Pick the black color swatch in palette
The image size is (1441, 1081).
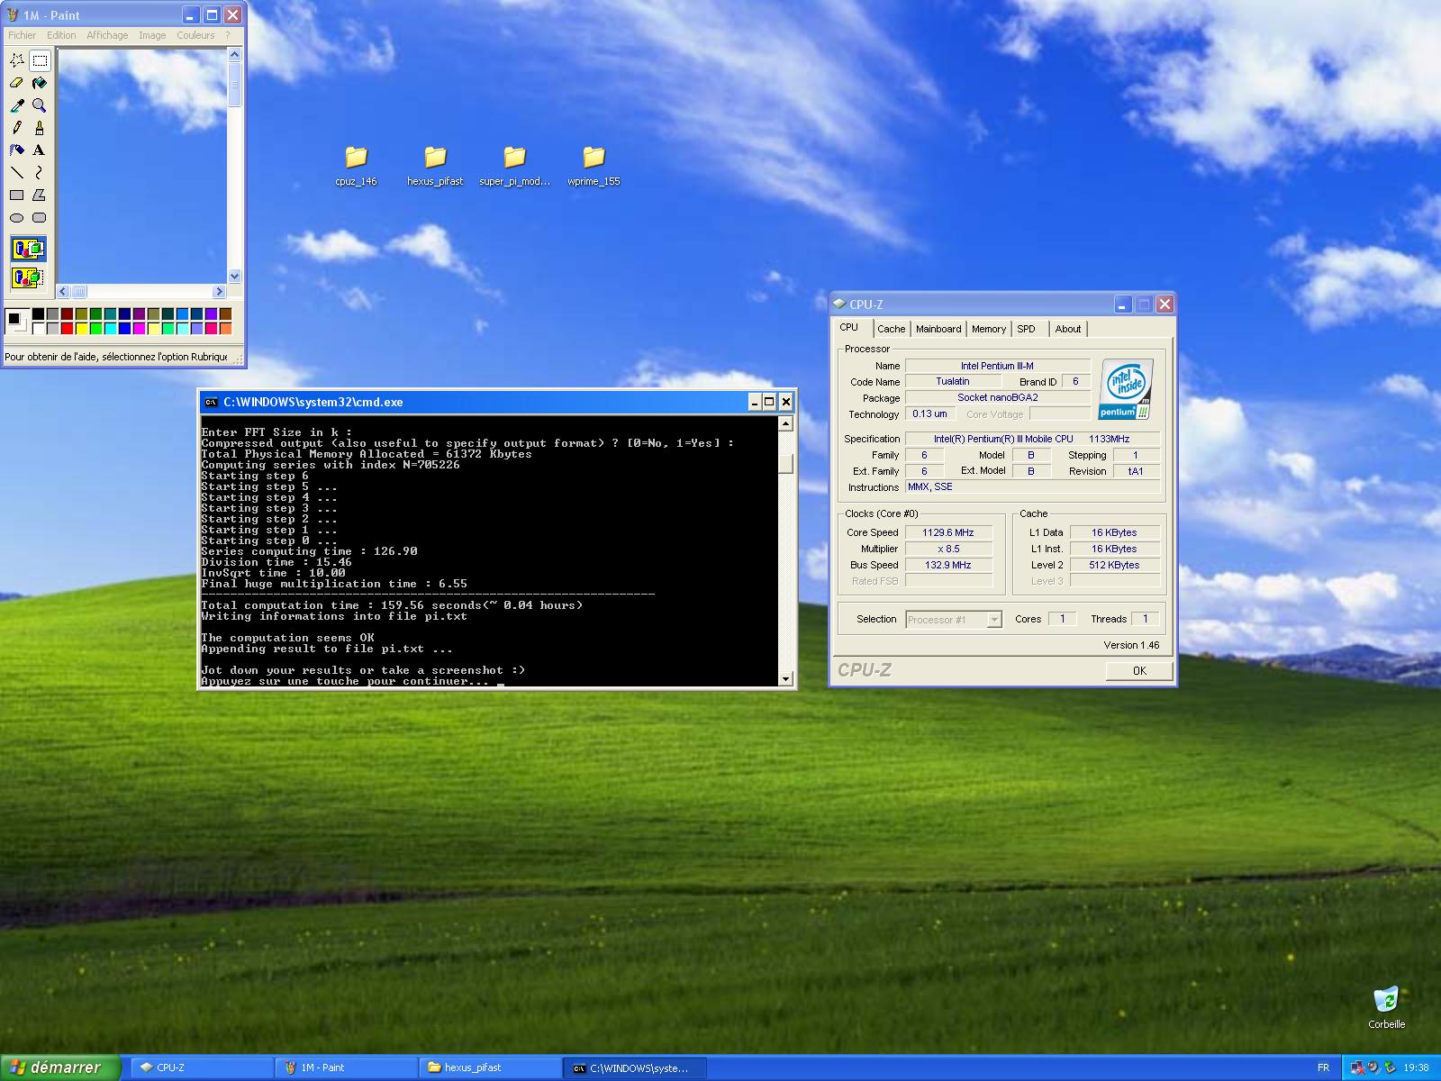38,313
